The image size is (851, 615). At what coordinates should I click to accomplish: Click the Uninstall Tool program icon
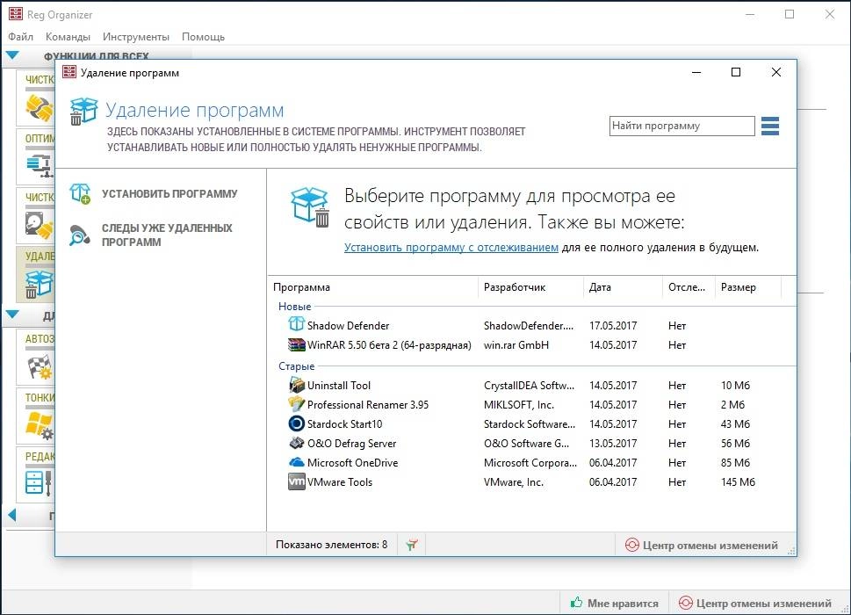click(296, 385)
